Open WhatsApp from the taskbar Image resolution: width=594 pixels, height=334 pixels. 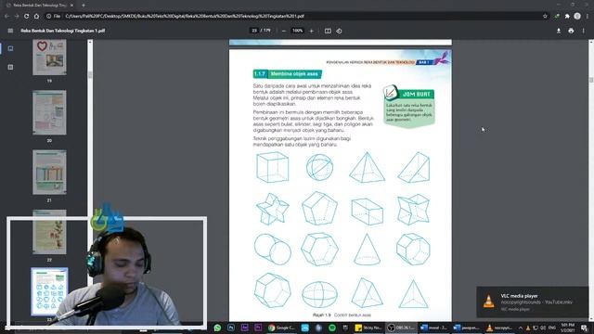(217, 328)
